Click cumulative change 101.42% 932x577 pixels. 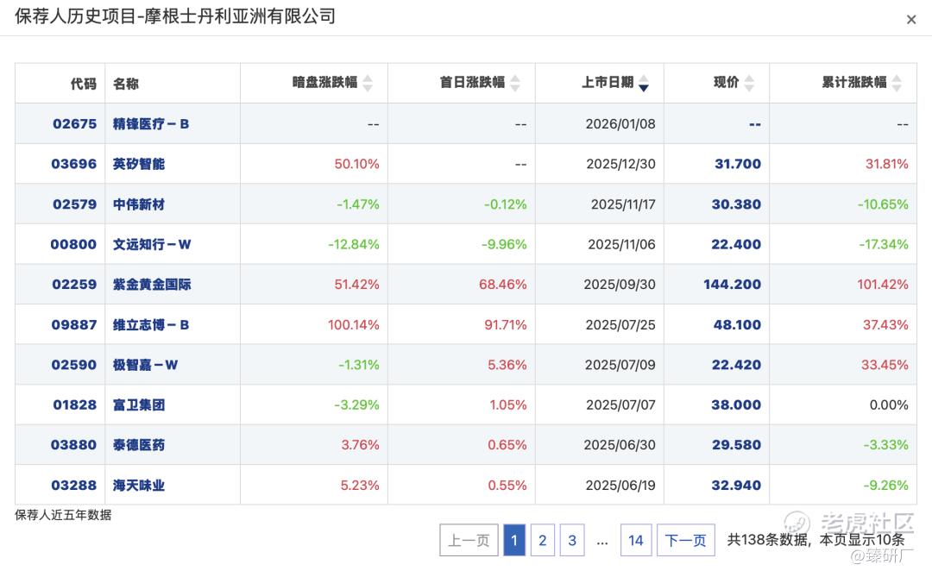click(x=883, y=285)
